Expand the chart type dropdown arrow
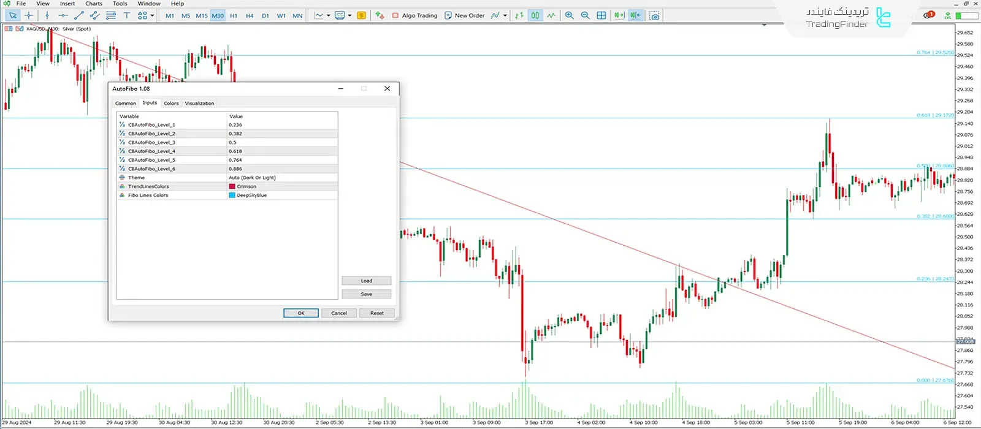The height and width of the screenshot is (429, 981). (x=329, y=15)
